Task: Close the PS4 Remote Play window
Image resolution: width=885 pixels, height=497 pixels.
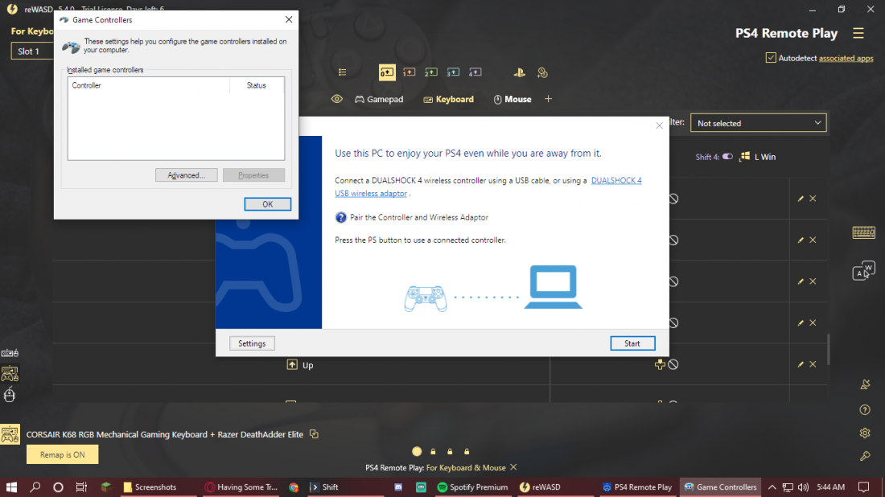Action: (x=659, y=125)
